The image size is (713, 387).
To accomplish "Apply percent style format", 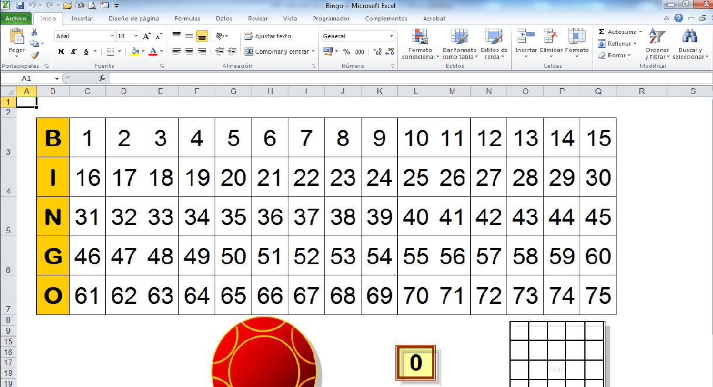I will 346,51.
